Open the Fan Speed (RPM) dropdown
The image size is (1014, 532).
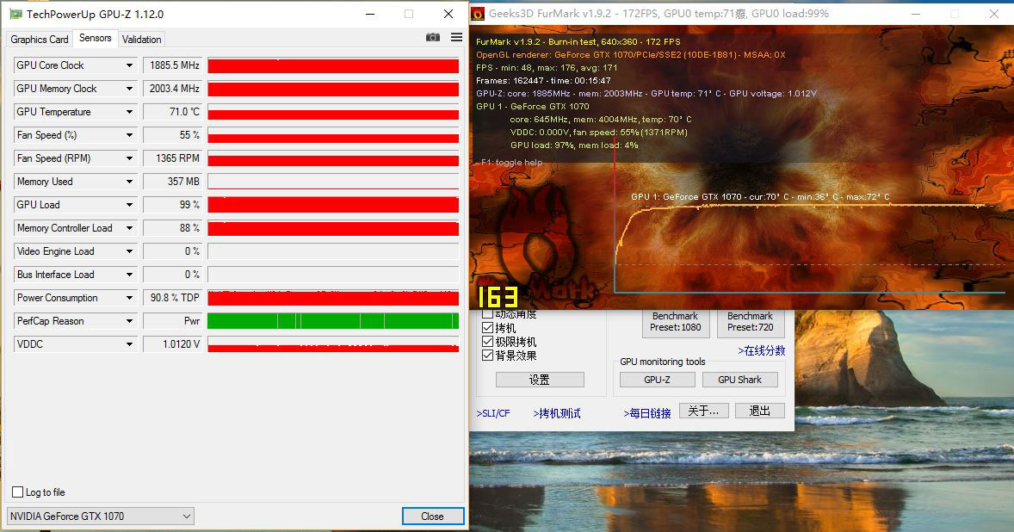point(129,158)
